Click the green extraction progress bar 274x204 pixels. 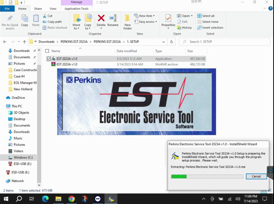(x=207, y=177)
